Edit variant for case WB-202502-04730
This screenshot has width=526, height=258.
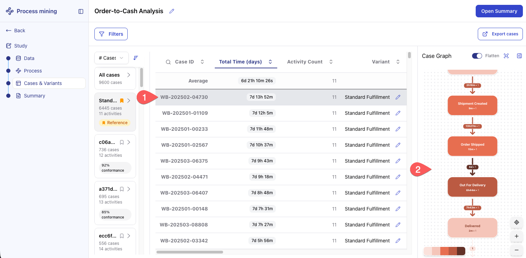(x=398, y=97)
